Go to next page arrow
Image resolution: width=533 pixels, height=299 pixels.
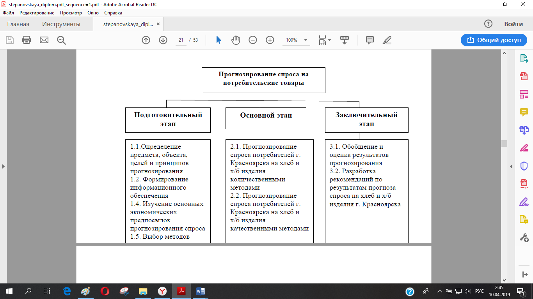pyautogui.click(x=163, y=40)
